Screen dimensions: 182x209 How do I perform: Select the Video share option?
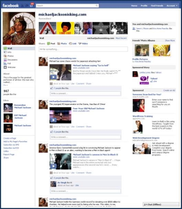click(83, 44)
